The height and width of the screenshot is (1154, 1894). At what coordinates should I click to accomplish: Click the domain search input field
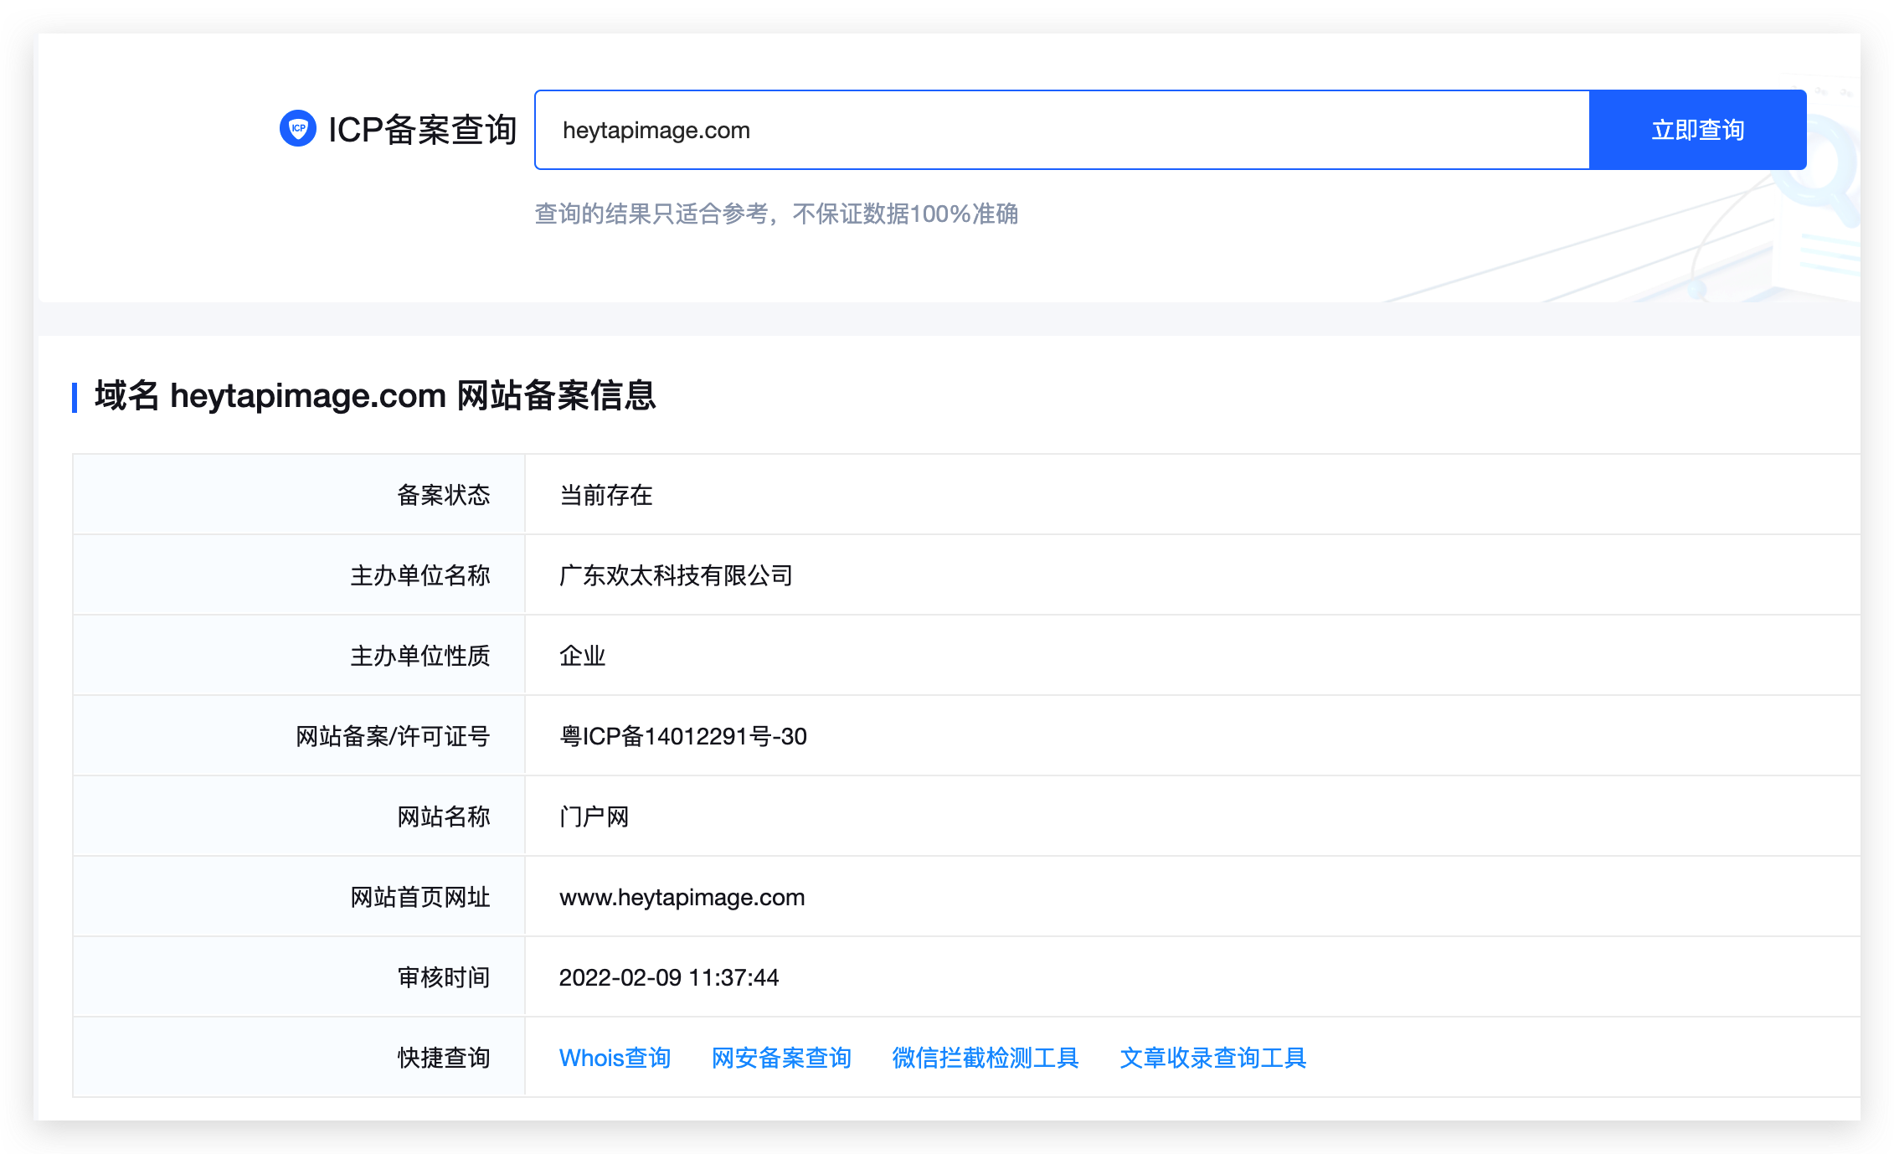tap(1062, 130)
